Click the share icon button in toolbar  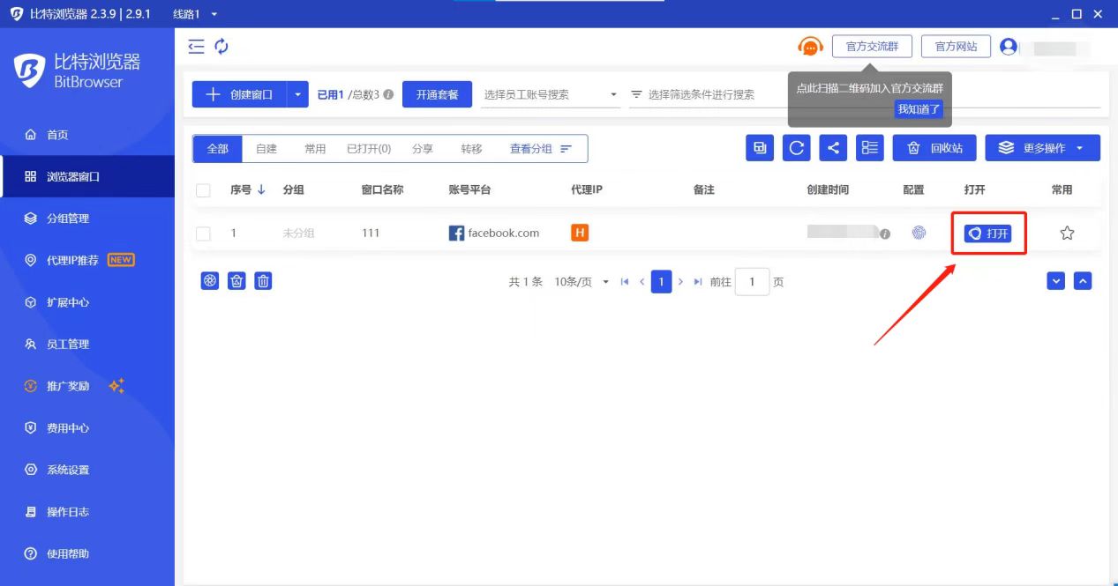pos(833,148)
